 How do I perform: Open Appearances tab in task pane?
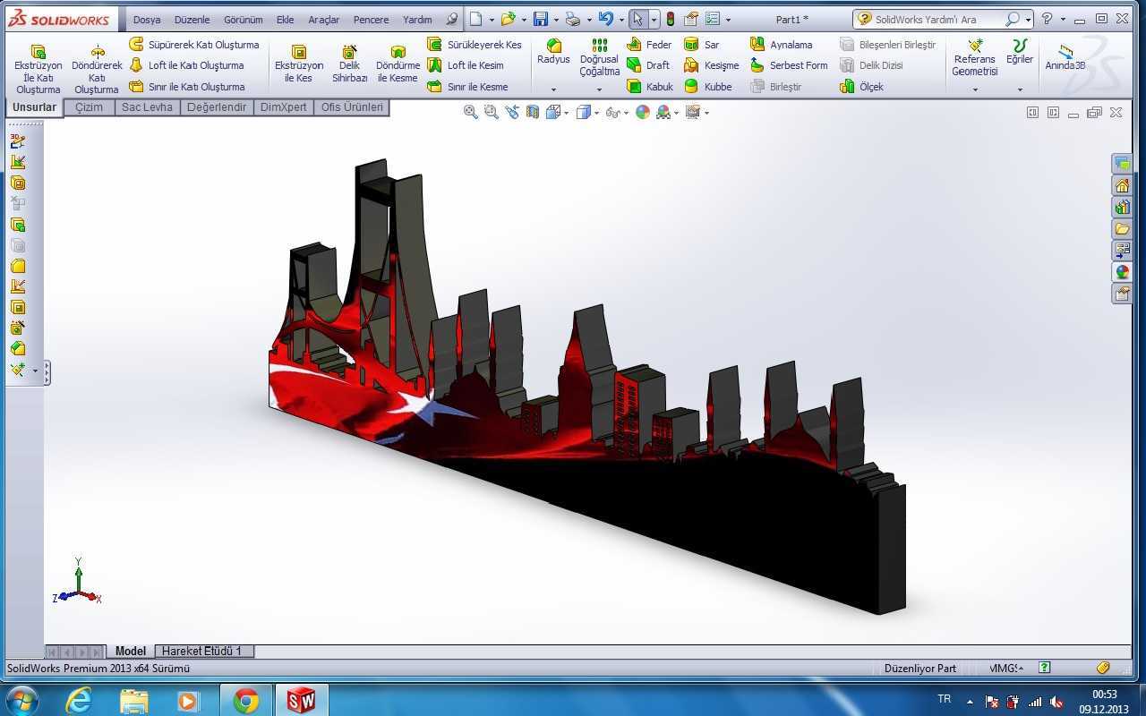click(1122, 271)
